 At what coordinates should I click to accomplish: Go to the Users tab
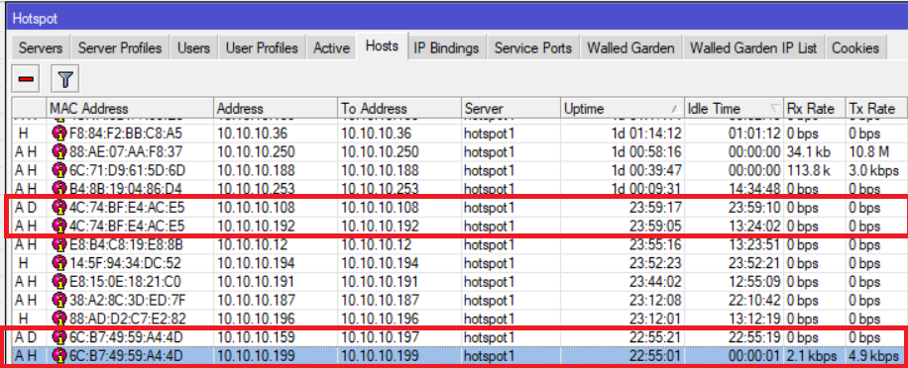(x=193, y=47)
